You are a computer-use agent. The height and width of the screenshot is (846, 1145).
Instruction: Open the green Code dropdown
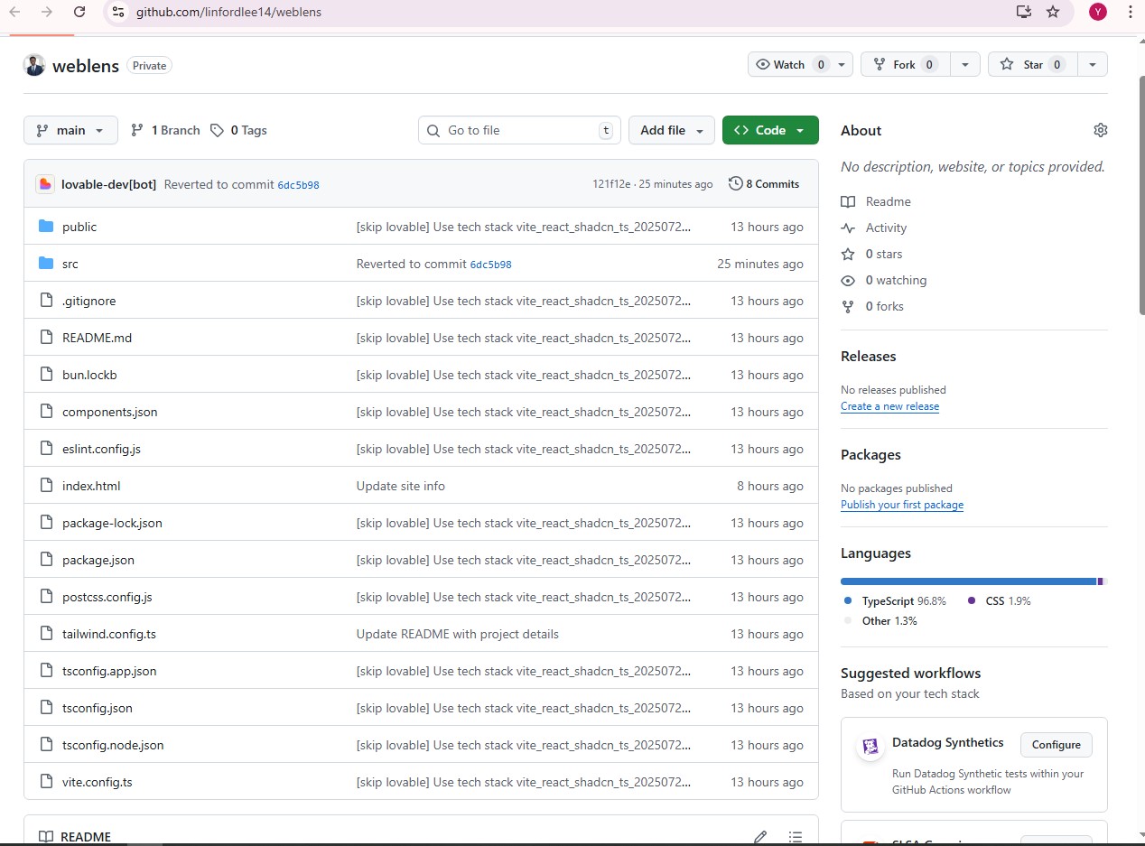[x=770, y=130]
